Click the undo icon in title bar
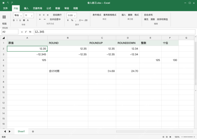This screenshot has width=197, height=139. pos(8,3)
